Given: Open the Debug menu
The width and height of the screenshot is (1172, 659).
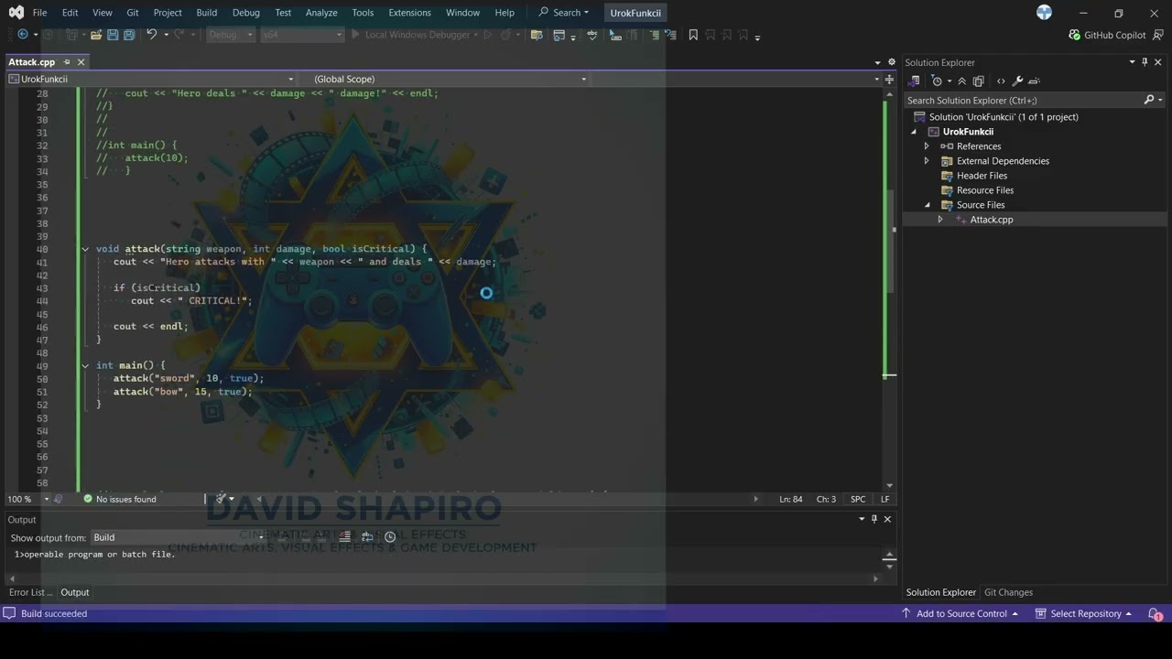Looking at the screenshot, I should pos(245,13).
